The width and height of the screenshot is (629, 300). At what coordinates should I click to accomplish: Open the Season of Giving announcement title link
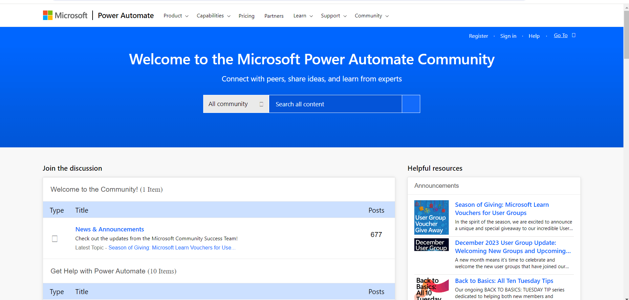[x=502, y=209]
